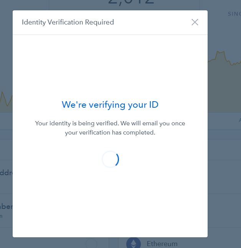The image size is (241, 248).
Task: Click the dimmed 2,012 price figure
Action: (131, 3)
